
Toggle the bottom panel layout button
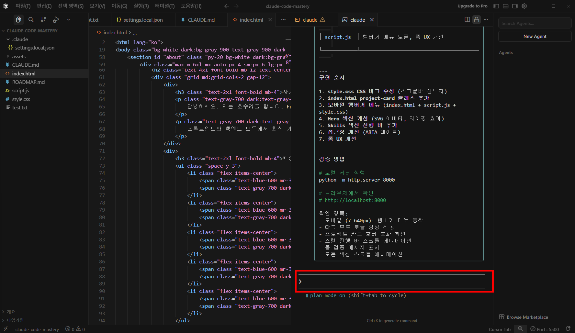[x=505, y=6]
